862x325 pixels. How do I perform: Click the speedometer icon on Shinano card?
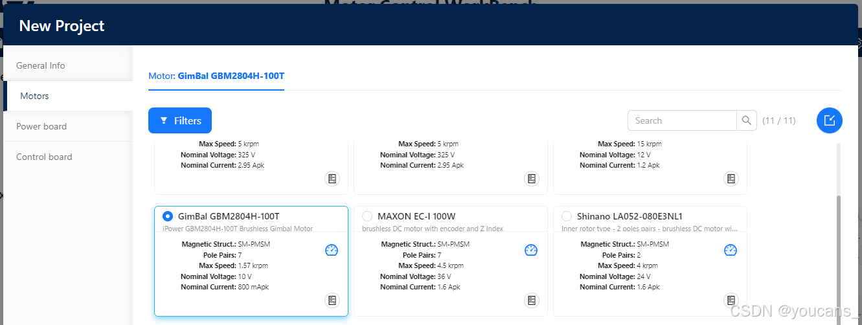[x=731, y=250]
